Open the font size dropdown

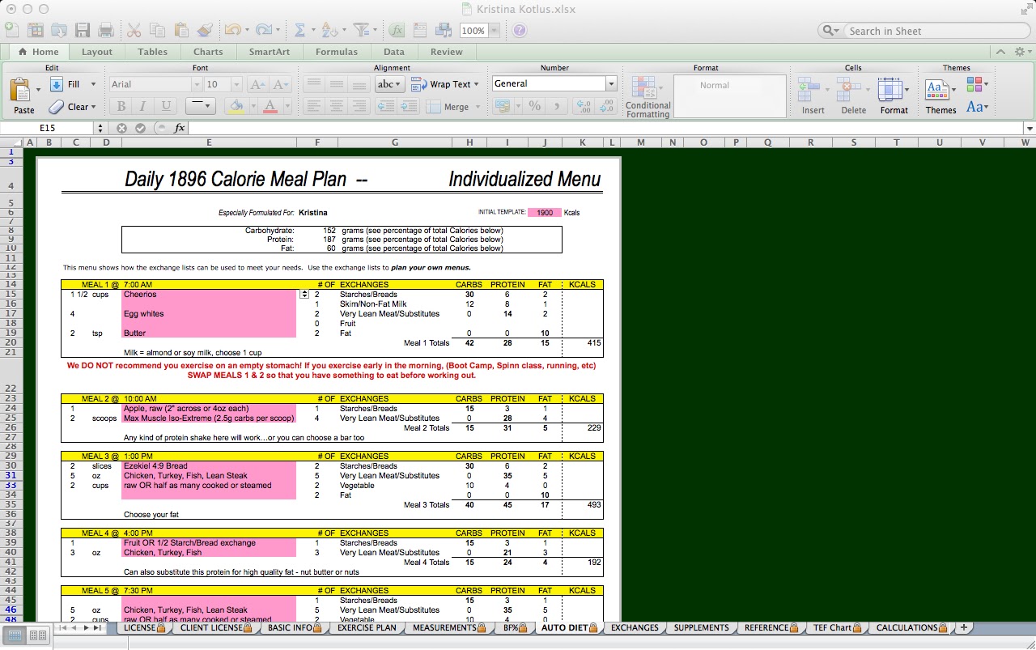(x=236, y=84)
